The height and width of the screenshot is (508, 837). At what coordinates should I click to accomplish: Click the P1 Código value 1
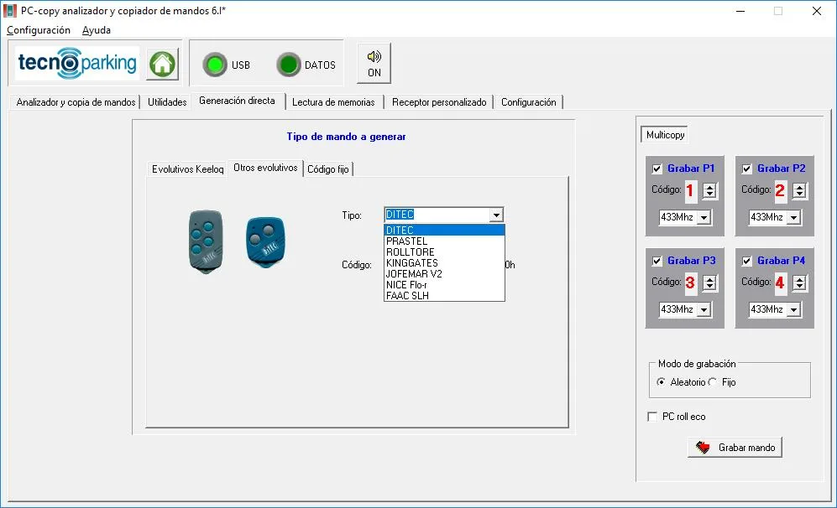click(690, 190)
